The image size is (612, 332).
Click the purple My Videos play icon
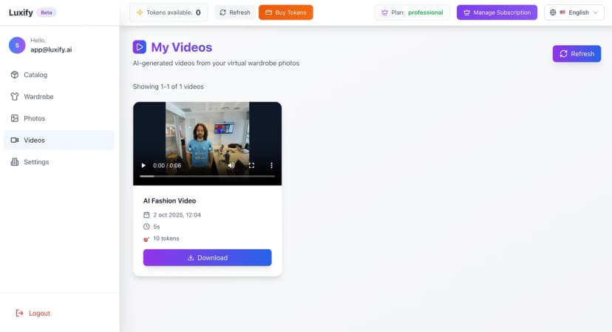[x=140, y=47]
